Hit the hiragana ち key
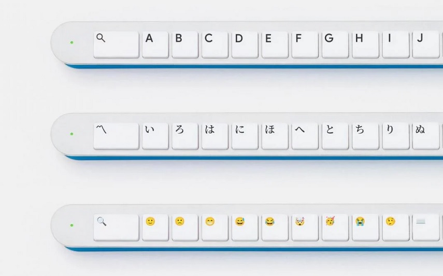The width and height of the screenshot is (443, 276). click(366, 136)
